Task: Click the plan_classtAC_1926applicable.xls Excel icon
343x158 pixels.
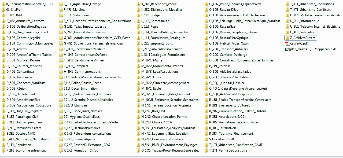Action: click(287, 49)
